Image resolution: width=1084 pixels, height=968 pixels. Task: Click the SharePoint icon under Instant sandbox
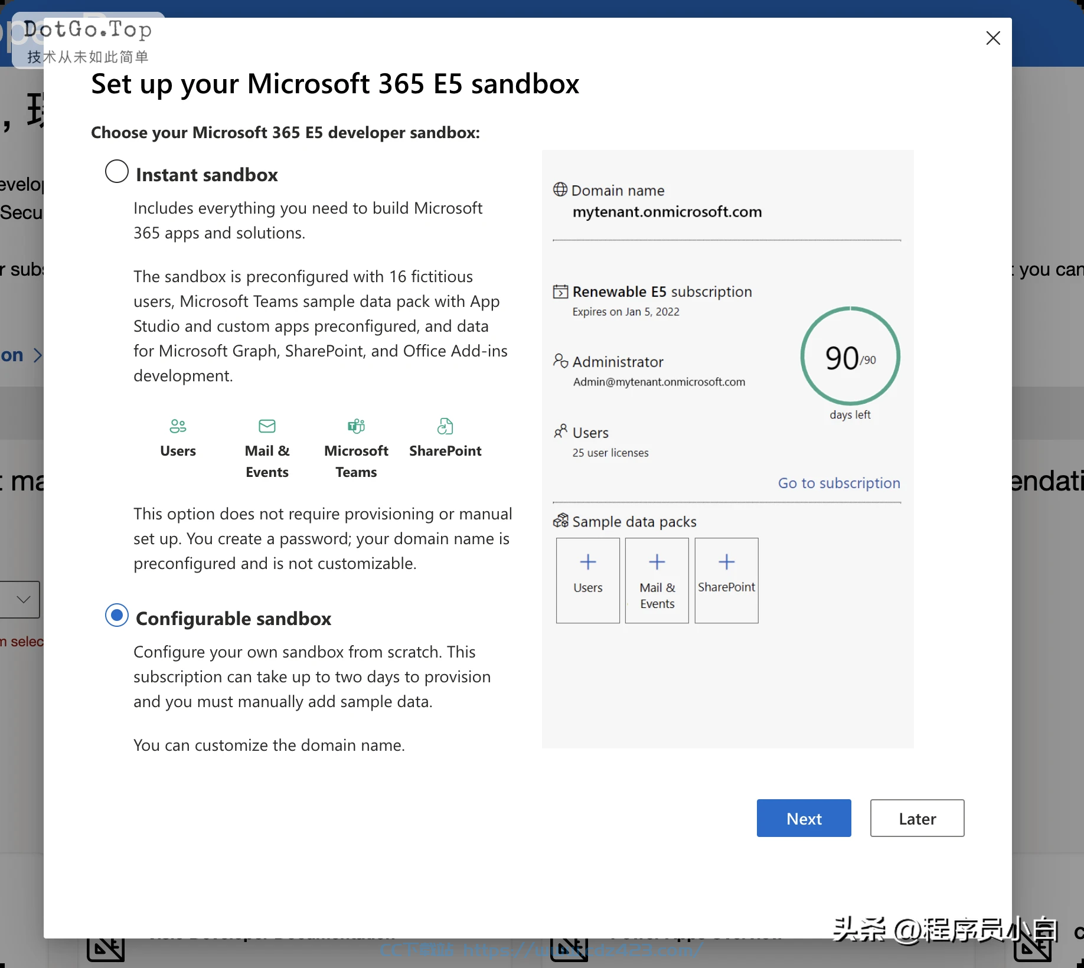[x=445, y=426]
